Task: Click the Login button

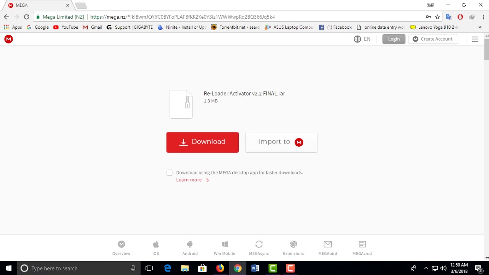Action: click(x=394, y=39)
